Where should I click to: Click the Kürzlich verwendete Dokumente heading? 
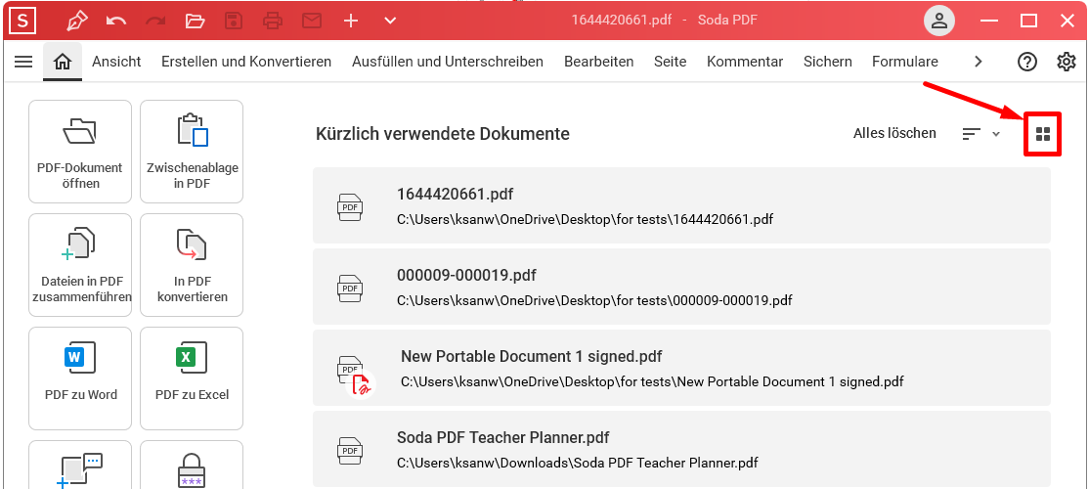(443, 133)
